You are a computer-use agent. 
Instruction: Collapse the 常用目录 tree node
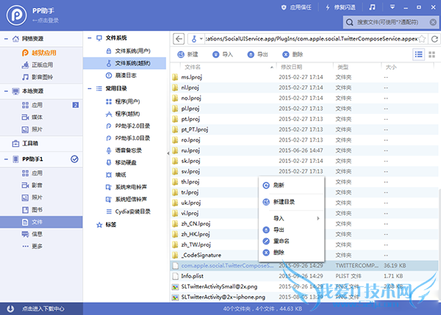[90, 89]
